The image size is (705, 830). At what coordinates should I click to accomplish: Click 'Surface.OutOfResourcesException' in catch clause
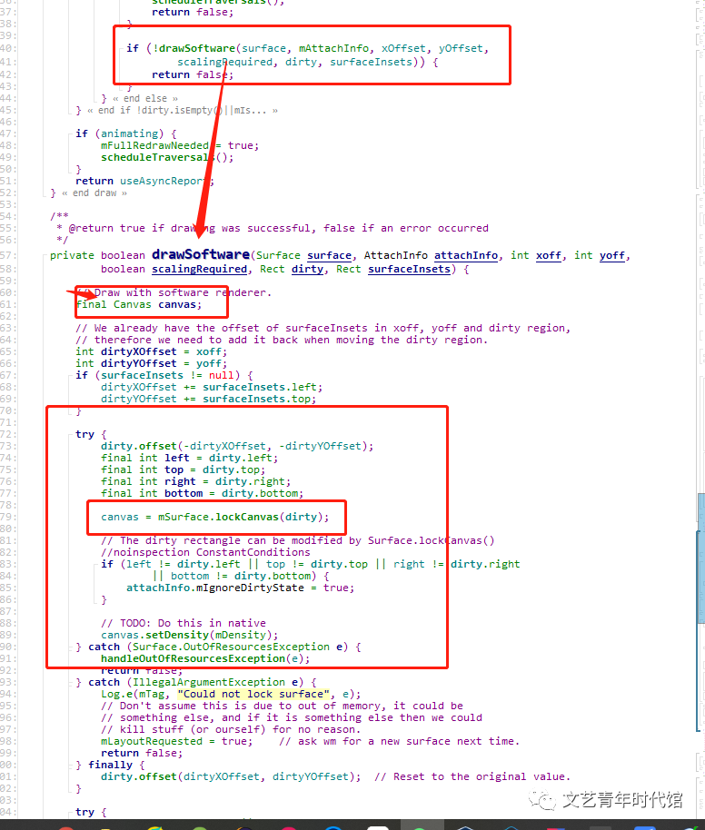[231, 647]
